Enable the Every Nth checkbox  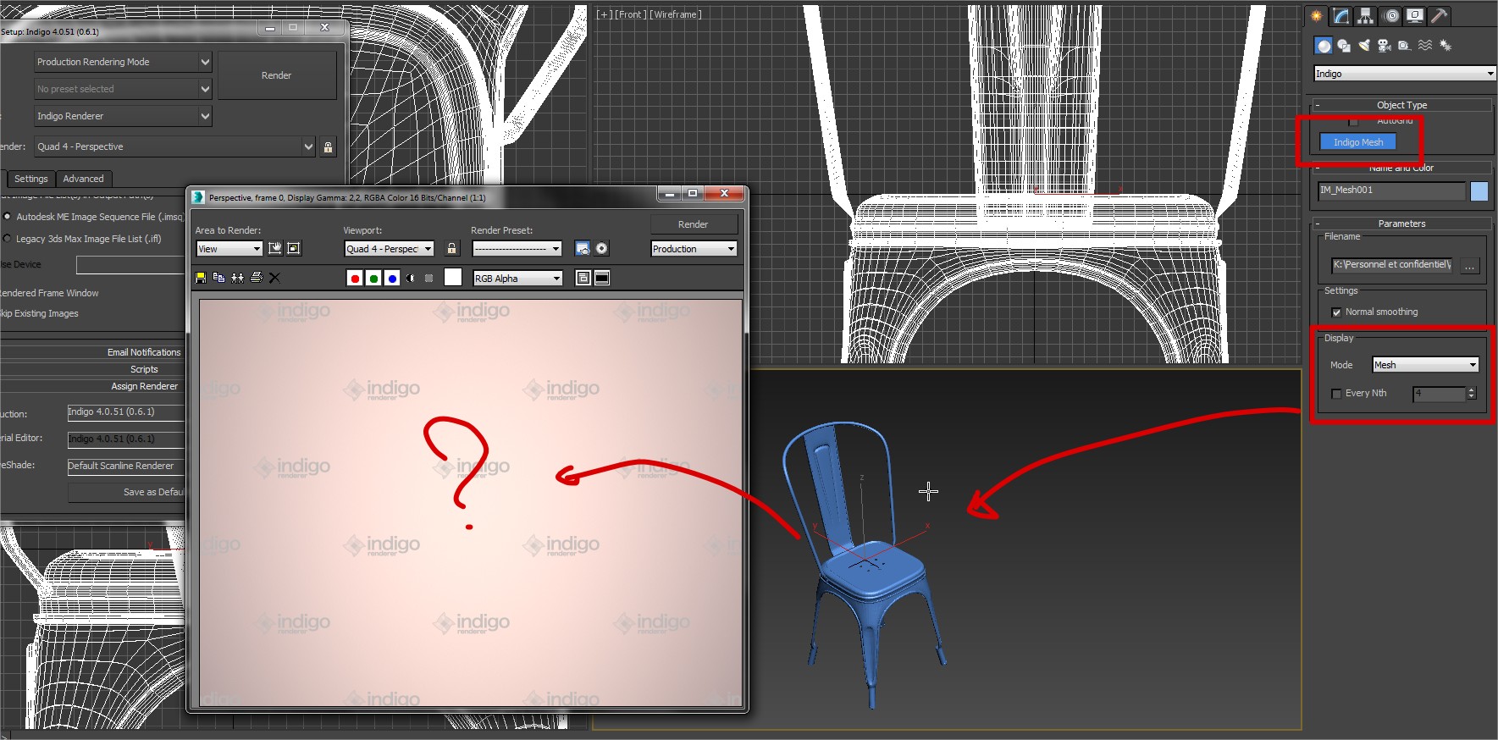1336,394
